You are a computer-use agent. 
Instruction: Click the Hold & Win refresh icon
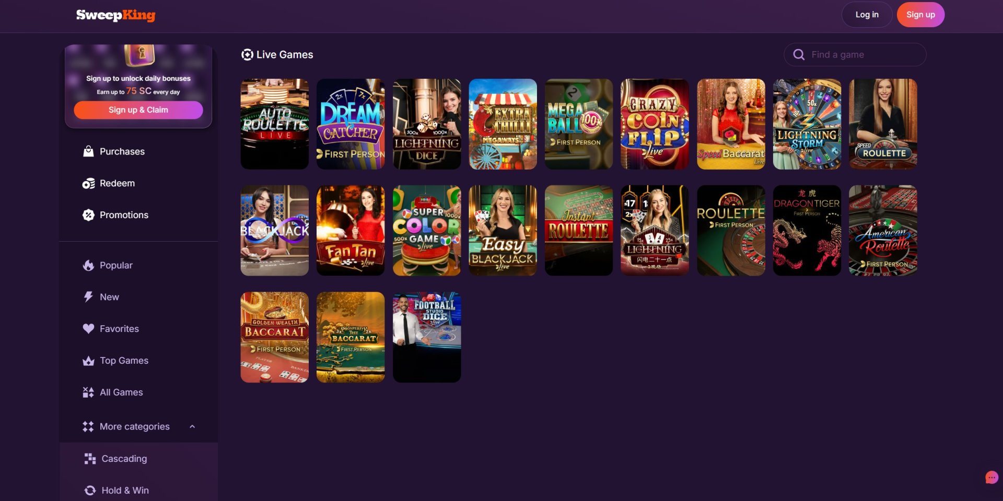(90, 491)
